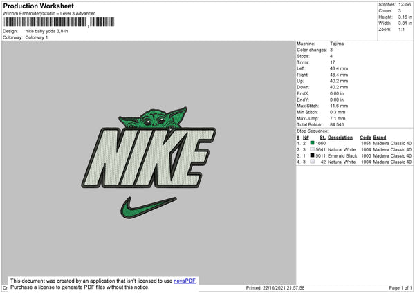Click the barcode under the worksheet title
415x293 pixels.
coord(59,22)
